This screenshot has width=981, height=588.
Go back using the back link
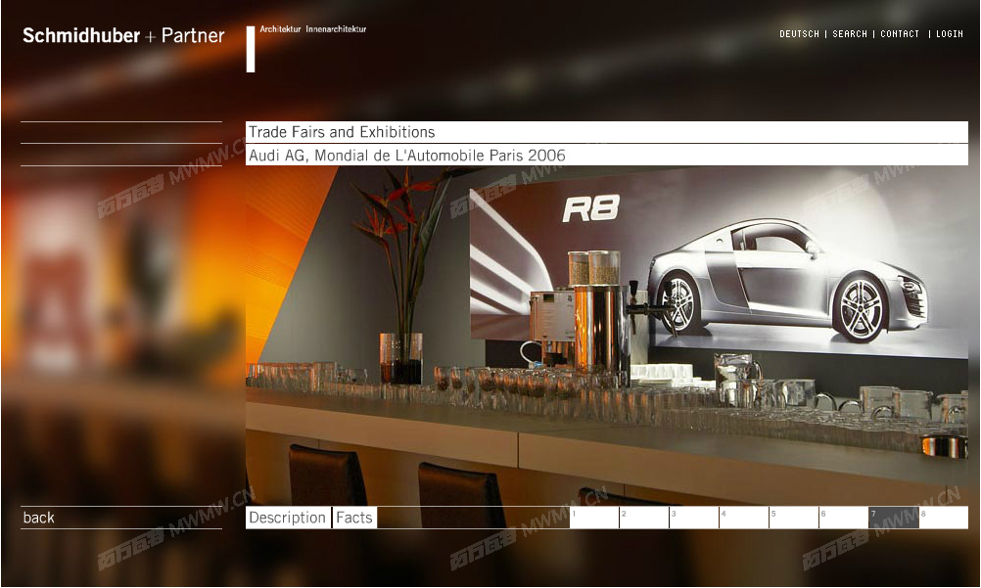coord(39,518)
